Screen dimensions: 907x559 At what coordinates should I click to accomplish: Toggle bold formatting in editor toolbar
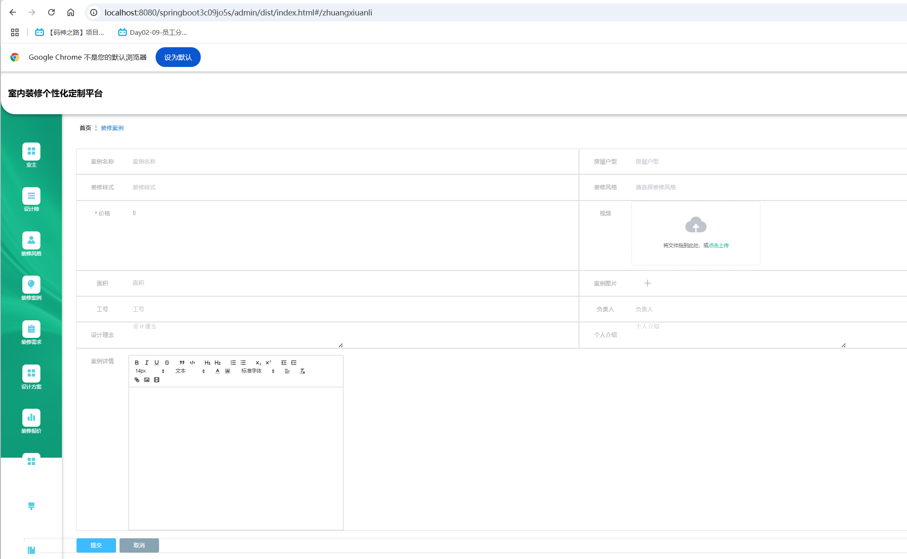[x=137, y=362]
